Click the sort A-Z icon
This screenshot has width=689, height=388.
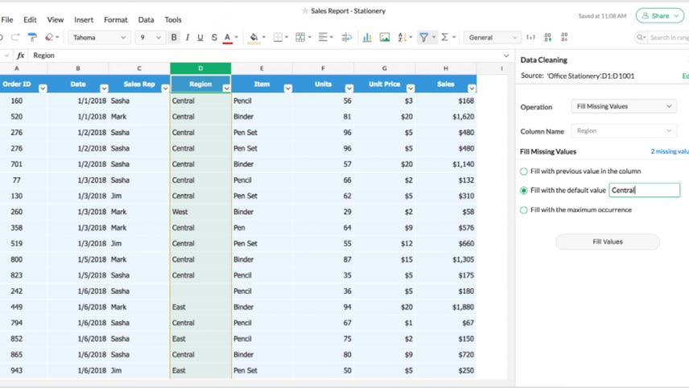click(x=402, y=37)
